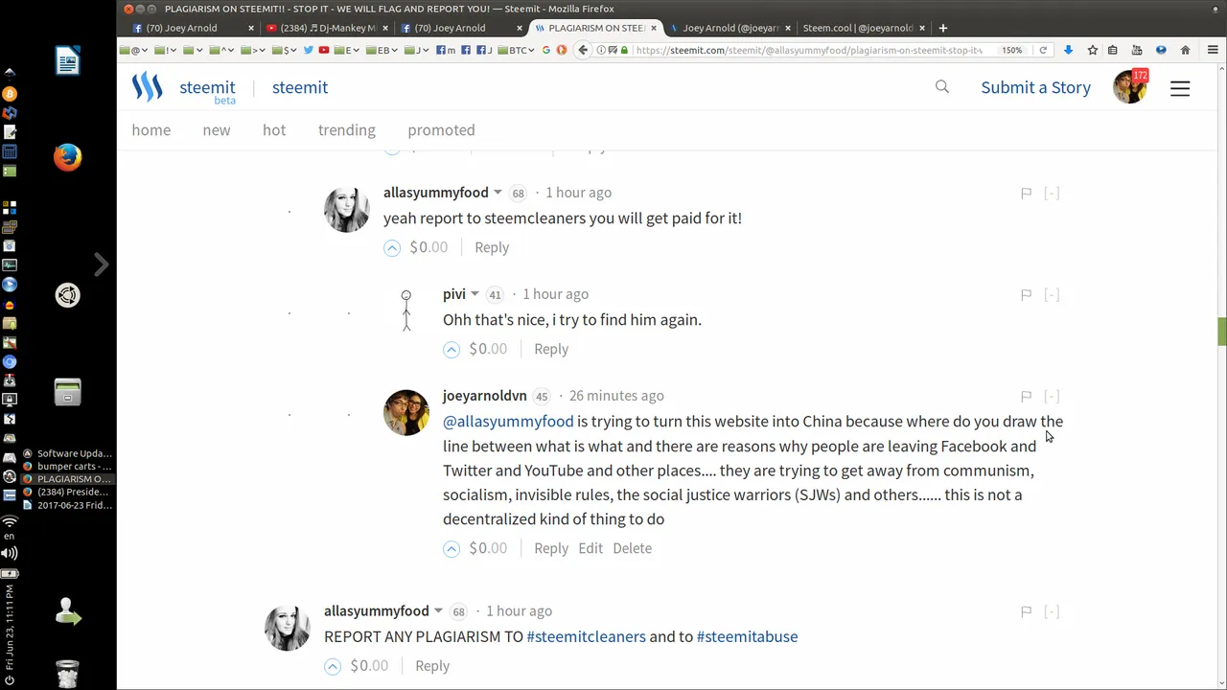Delete joeyarnoldvn's comment
Screen dimensions: 1227x690
click(632, 548)
